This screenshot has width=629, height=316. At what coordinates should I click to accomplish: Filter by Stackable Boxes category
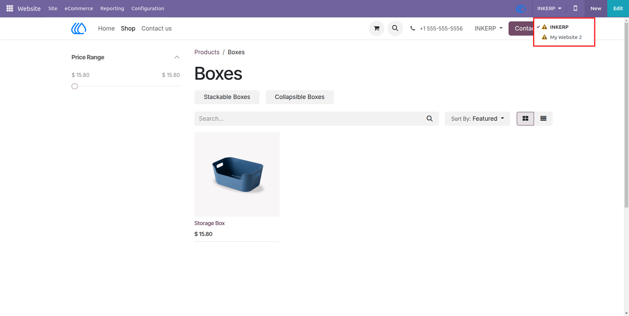(x=227, y=97)
